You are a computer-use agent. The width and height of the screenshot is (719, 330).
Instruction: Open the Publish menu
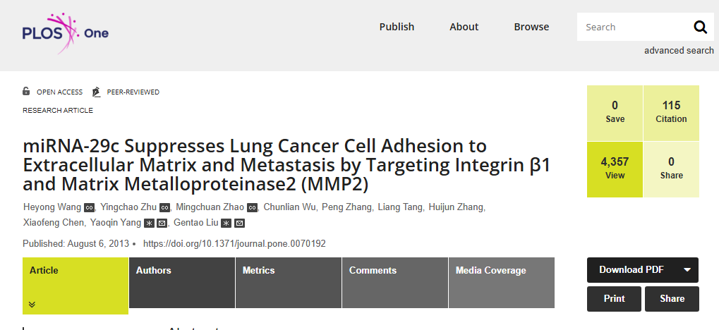click(397, 27)
